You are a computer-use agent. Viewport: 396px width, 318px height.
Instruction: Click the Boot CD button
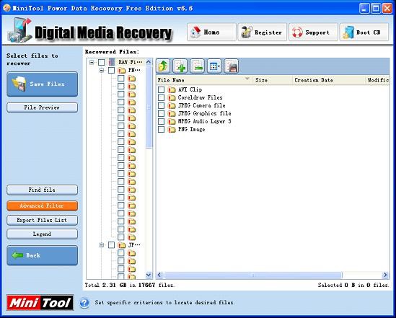[364, 32]
